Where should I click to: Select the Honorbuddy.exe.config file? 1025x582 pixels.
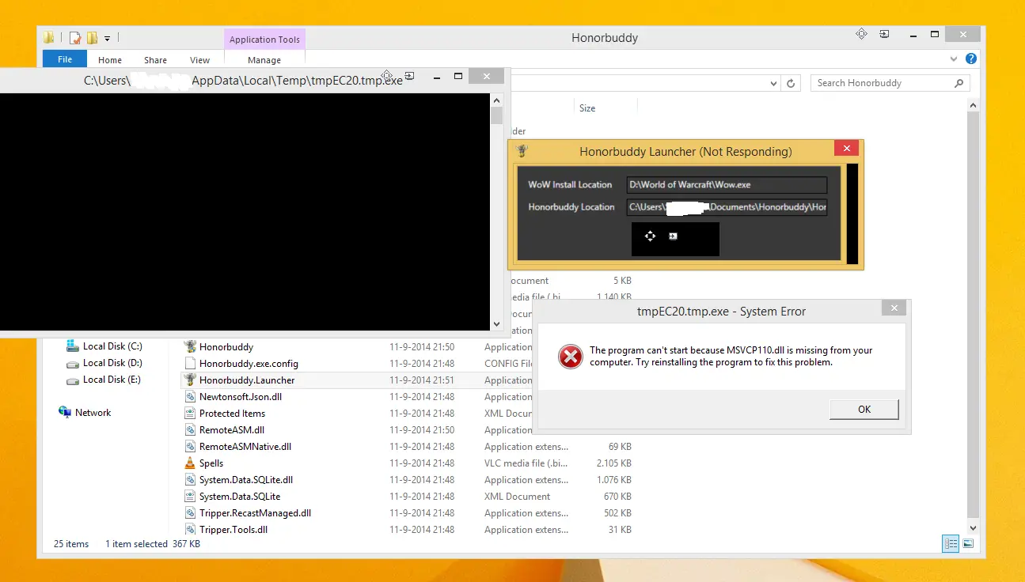click(249, 364)
